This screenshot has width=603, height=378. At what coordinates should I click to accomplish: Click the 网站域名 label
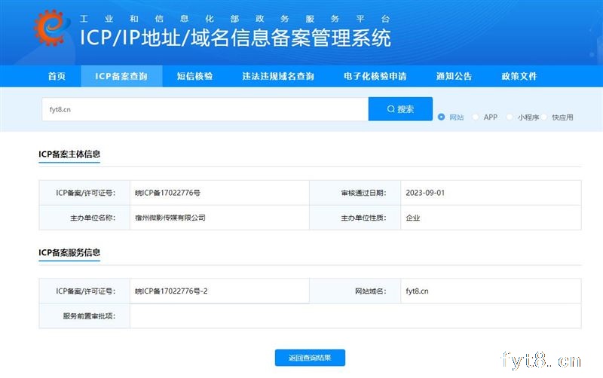371,291
